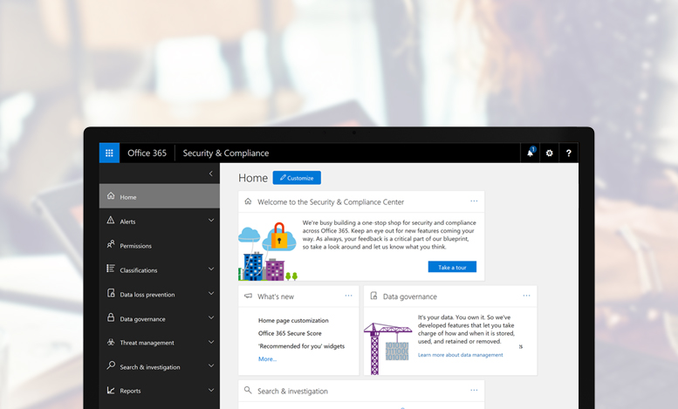Viewport: 678px width, 409px height.
Task: Click the megaphone icon on What's new card
Action: [248, 296]
